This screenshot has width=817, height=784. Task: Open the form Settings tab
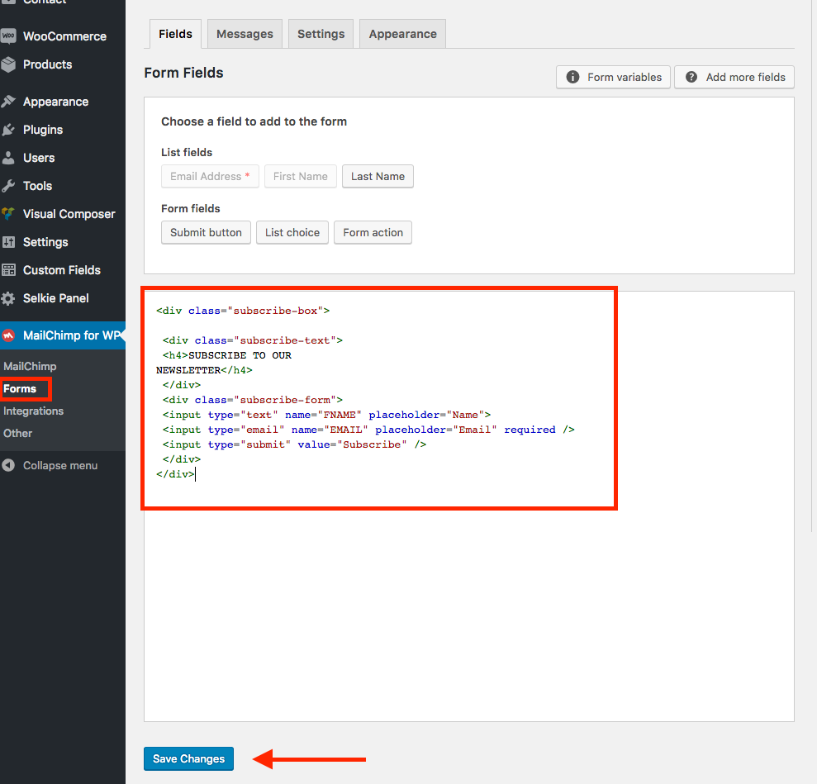coord(321,34)
